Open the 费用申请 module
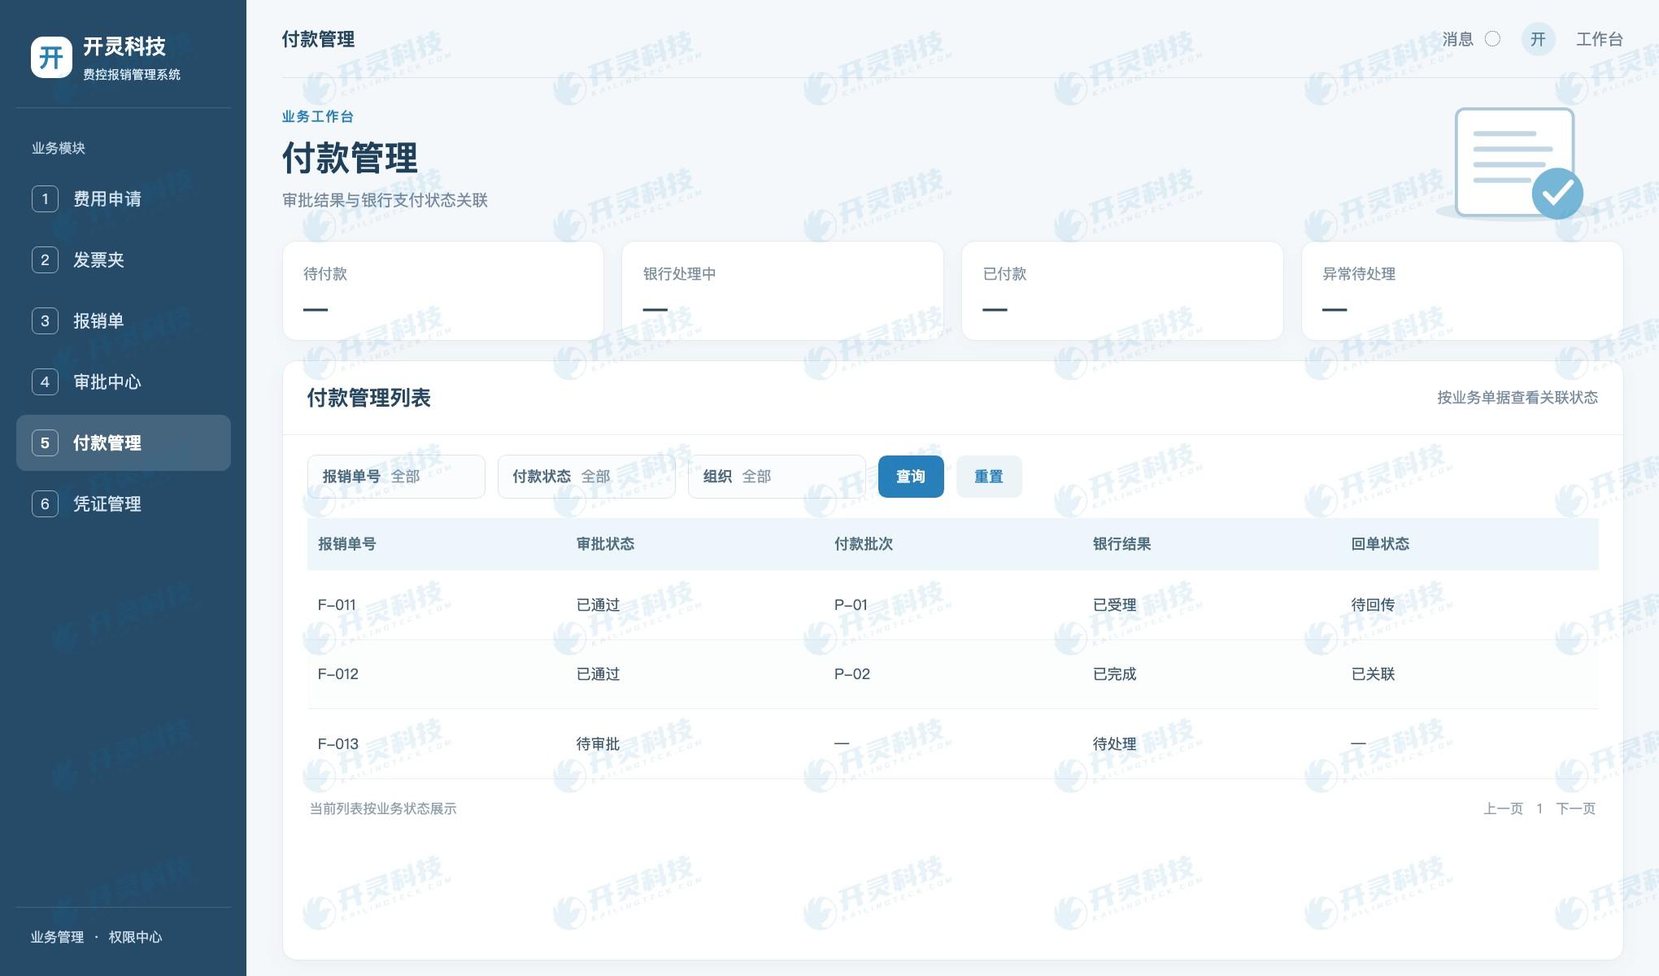Image resolution: width=1659 pixels, height=976 pixels. coord(124,198)
